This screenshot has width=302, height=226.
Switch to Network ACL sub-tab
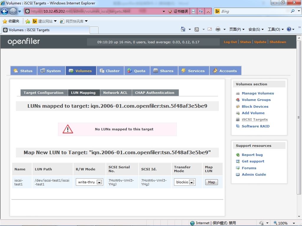(x=116, y=93)
